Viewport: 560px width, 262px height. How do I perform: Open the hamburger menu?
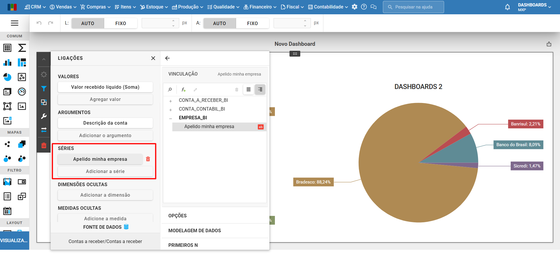15,23
